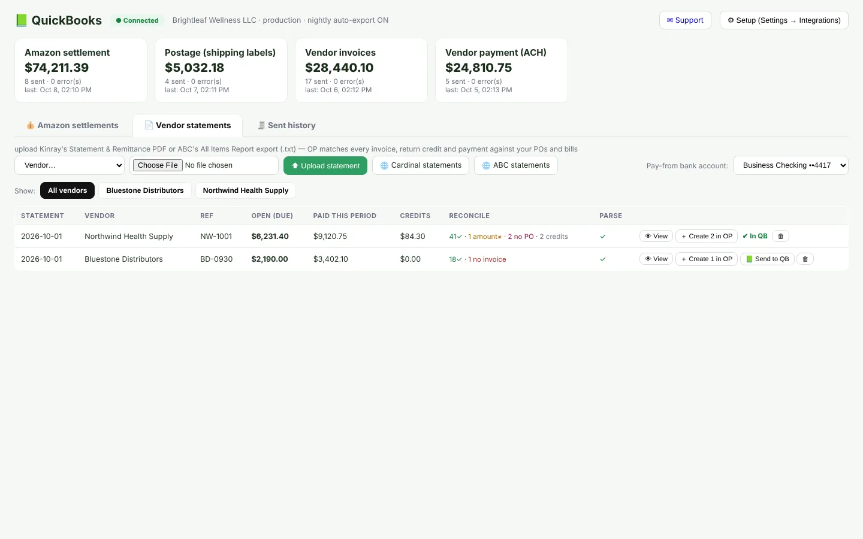Click the $6,231.40 open amount
This screenshot has height=539, width=863.
tap(270, 237)
